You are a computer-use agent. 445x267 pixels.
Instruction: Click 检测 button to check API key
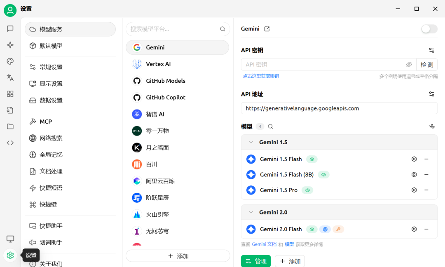tap(427, 65)
